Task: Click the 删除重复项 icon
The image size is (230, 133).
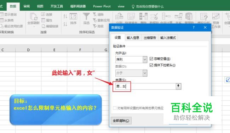Action: pyautogui.click(x=143, y=16)
